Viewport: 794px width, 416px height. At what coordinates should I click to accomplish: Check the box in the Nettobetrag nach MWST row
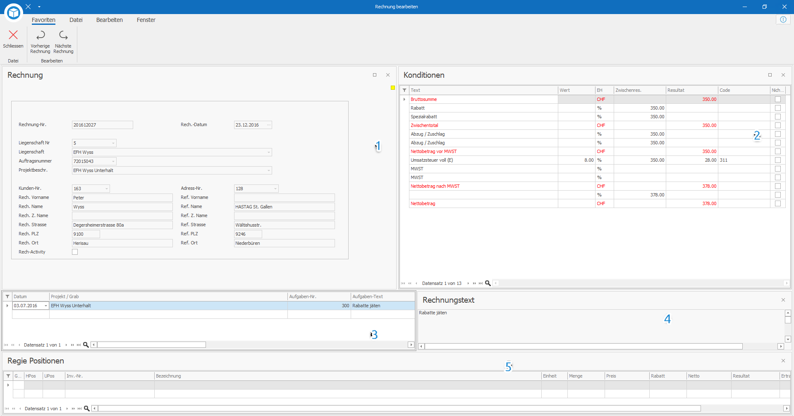pyautogui.click(x=778, y=186)
